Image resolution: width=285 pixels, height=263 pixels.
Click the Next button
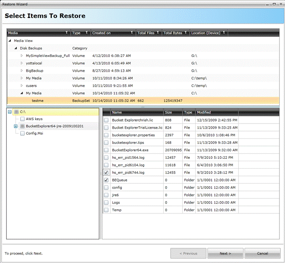225,253
